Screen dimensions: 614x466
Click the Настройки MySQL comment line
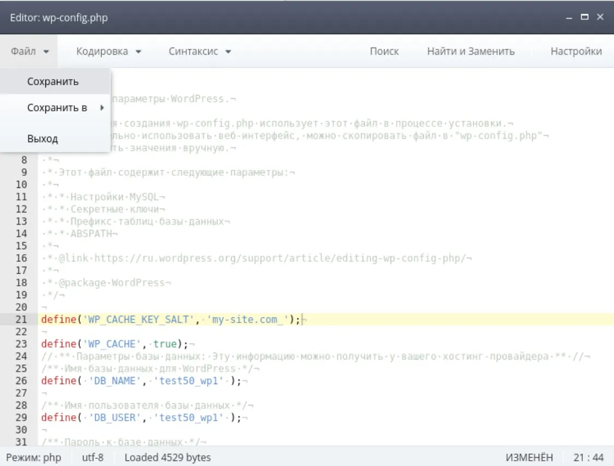coord(104,197)
